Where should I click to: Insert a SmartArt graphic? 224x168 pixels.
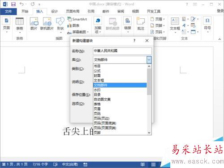coord(77,19)
